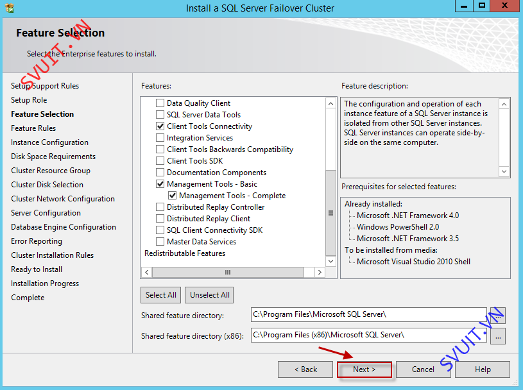Select Server Configuration step
Image resolution: width=523 pixels, height=390 pixels.
(46, 213)
